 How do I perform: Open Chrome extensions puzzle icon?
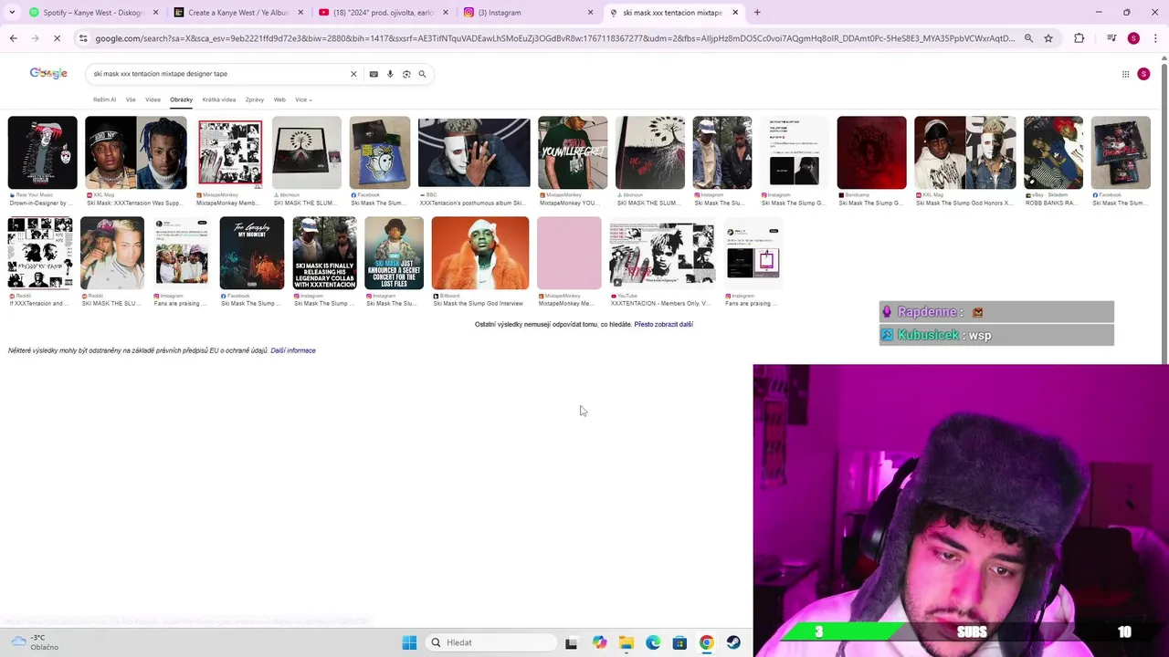tap(1079, 38)
